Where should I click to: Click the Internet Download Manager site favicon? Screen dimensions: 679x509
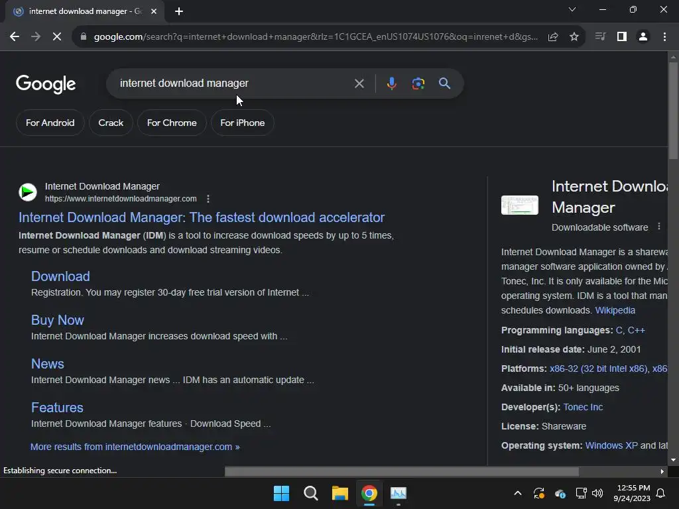(x=28, y=192)
